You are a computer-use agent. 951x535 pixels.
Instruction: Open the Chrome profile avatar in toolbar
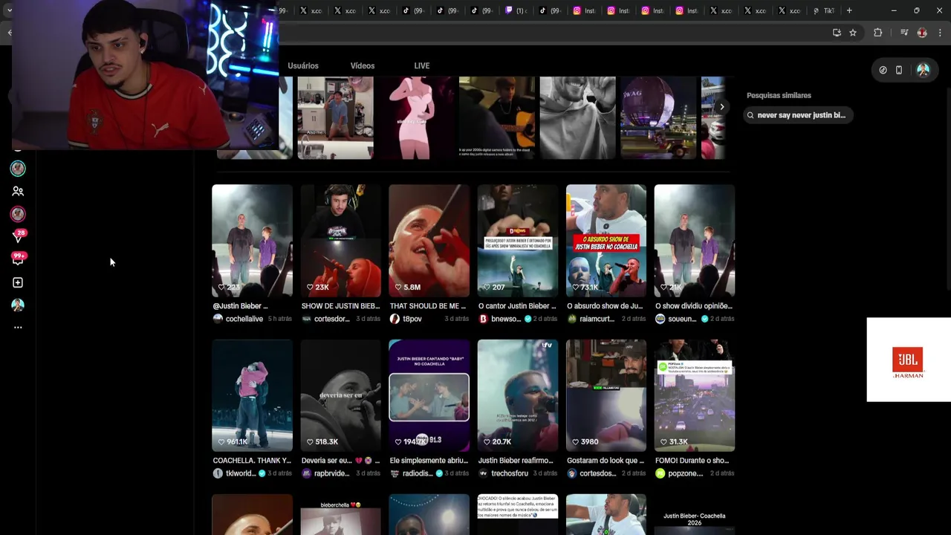[x=922, y=33]
